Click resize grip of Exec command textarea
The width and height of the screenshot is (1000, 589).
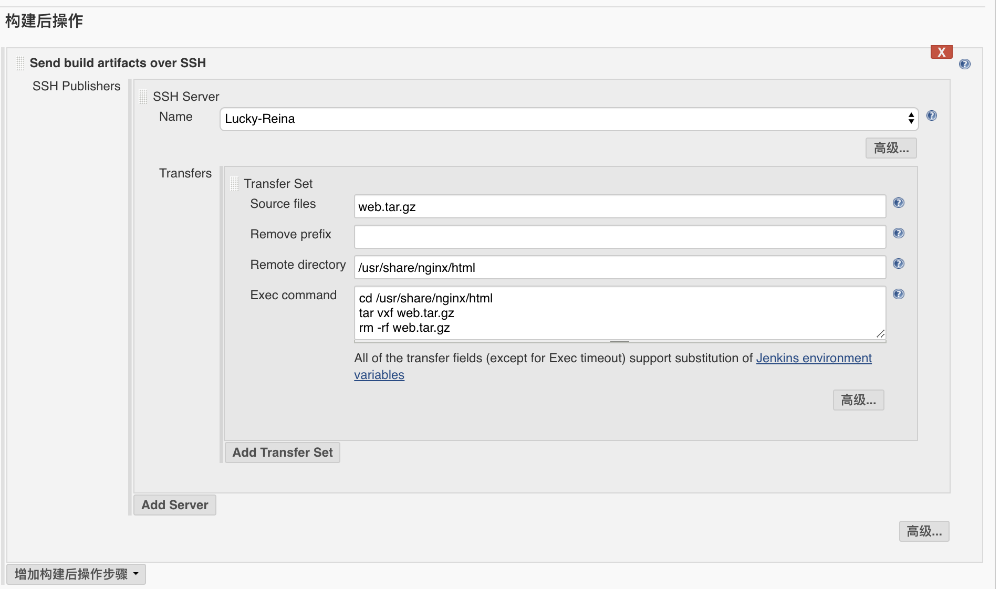tap(881, 334)
